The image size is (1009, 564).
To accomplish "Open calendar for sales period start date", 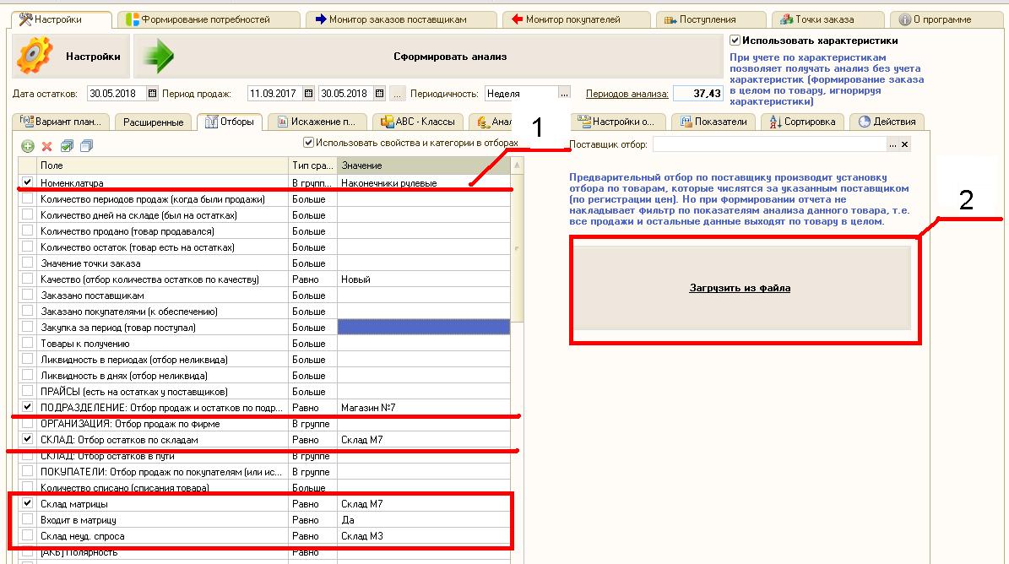I will click(308, 94).
